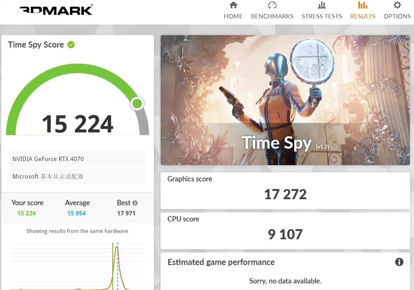The width and height of the screenshot is (414, 290).
Task: Click the Your score value 15 224
Action: (27, 213)
